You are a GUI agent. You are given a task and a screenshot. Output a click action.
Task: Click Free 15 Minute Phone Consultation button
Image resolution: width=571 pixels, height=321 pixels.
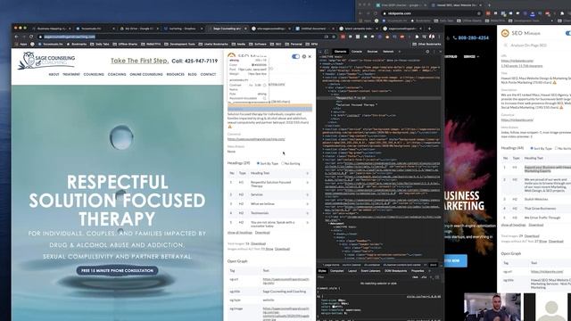click(x=117, y=270)
